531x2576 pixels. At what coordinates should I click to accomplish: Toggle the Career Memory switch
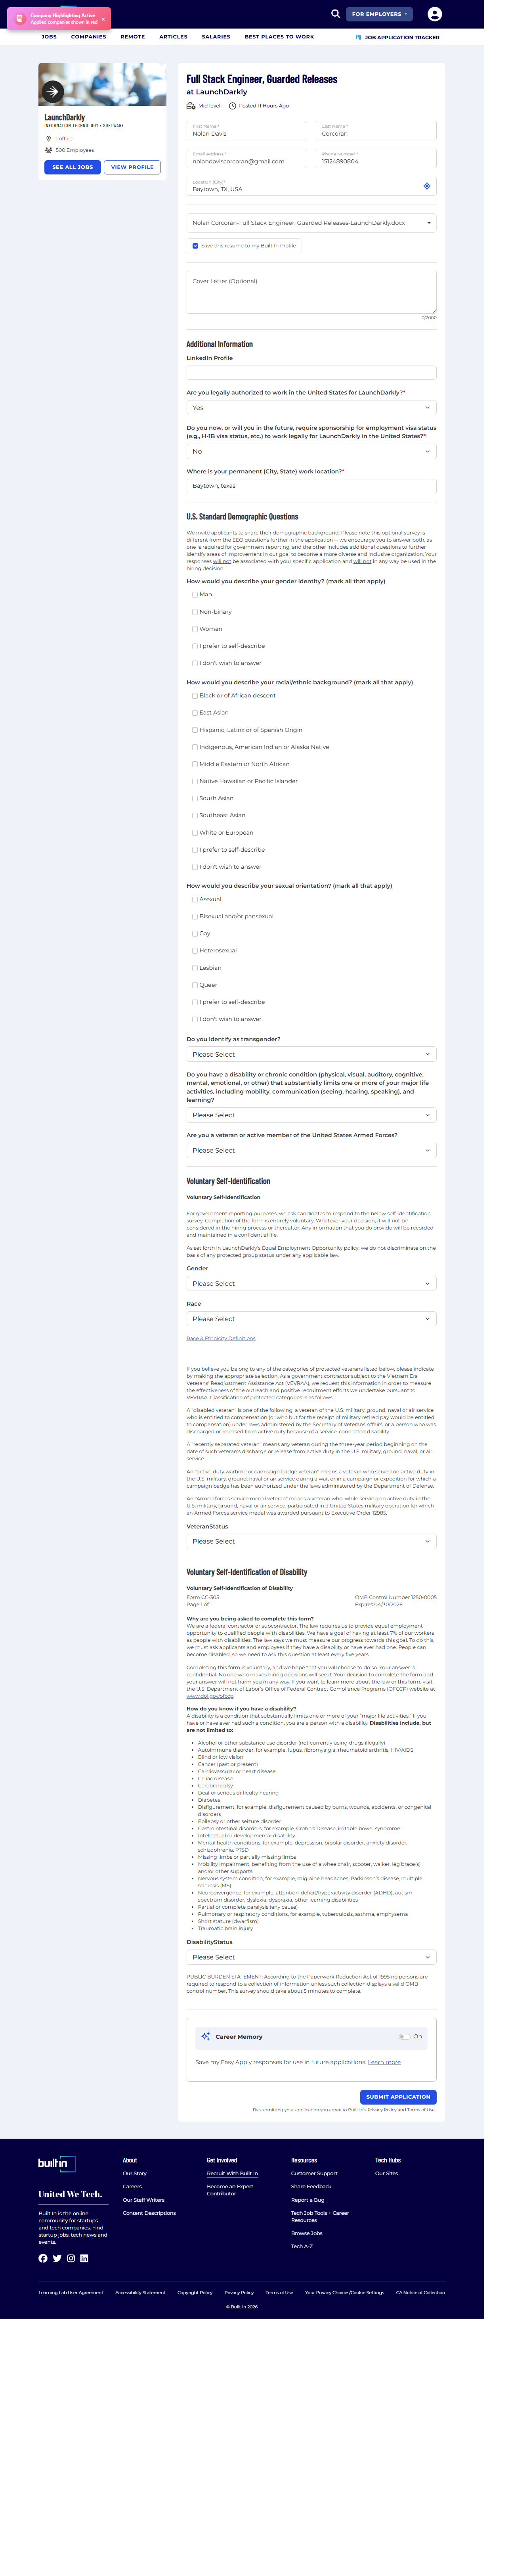coord(404,2036)
